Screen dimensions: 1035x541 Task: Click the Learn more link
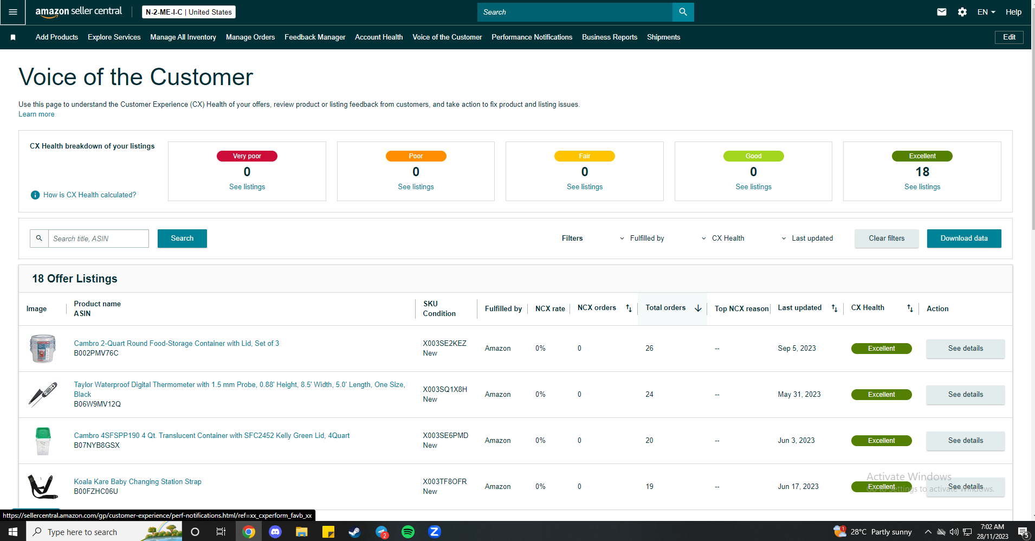point(36,114)
